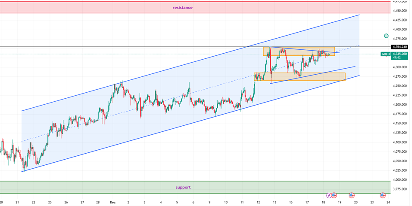Screen dimensions: 412x206
Task: Click date 9 on the time axis
Action: pyautogui.click(x=209, y=202)
